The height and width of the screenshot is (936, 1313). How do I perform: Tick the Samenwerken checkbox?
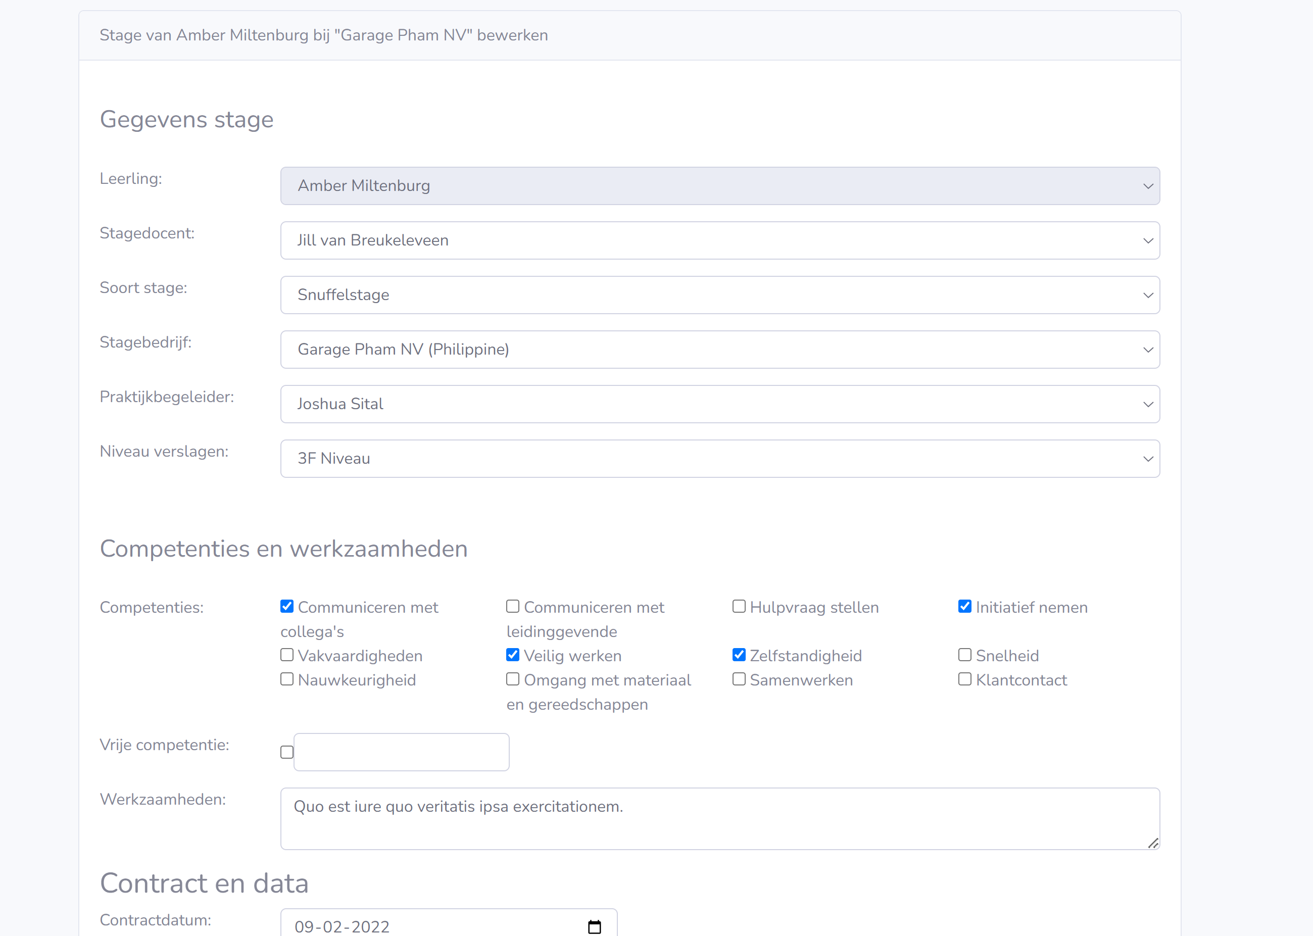(739, 679)
